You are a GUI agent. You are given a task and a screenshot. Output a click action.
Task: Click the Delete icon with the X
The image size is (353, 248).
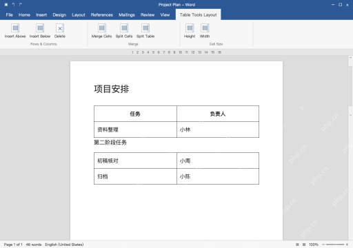60,28
